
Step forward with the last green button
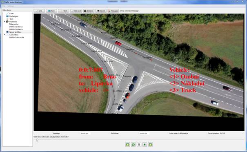[150, 144]
